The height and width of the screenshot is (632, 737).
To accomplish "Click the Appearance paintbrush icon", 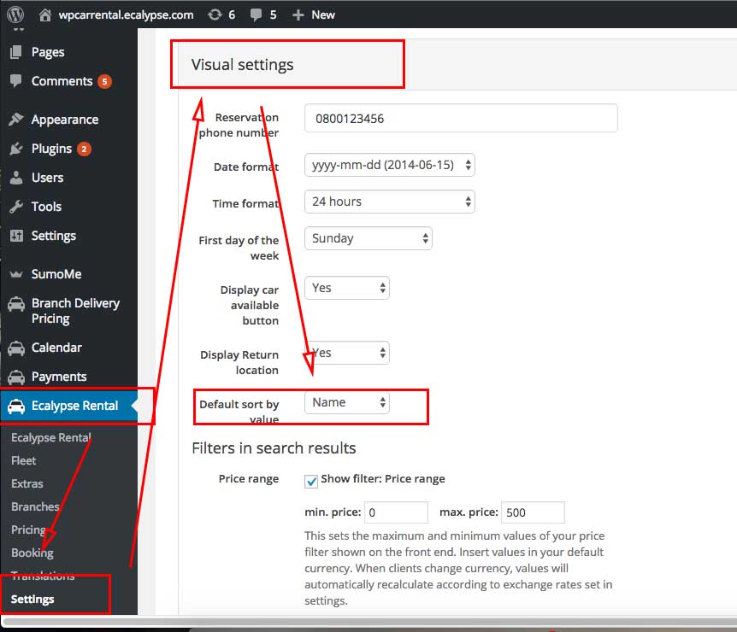I will (x=16, y=120).
